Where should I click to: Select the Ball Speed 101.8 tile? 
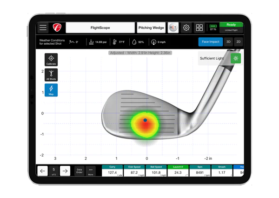point(156,171)
